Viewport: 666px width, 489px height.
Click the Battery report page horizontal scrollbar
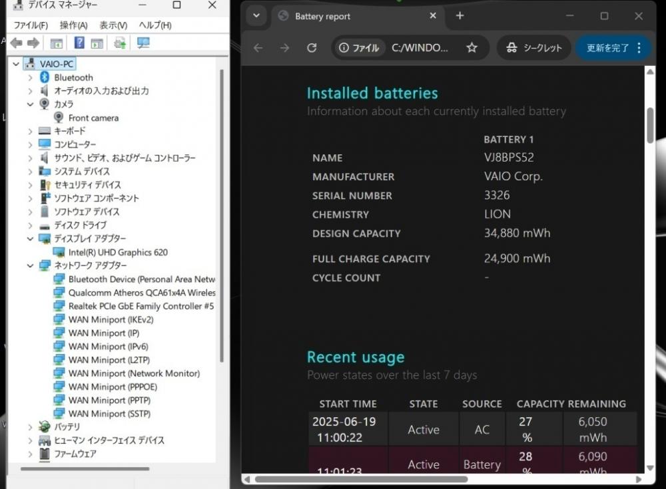coord(361,479)
